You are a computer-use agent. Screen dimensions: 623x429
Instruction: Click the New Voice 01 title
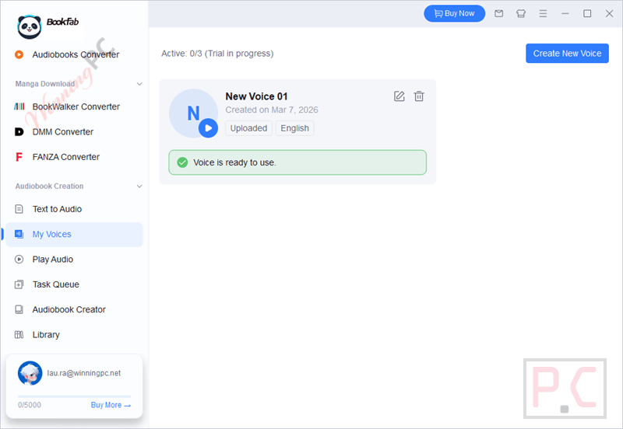coord(256,96)
